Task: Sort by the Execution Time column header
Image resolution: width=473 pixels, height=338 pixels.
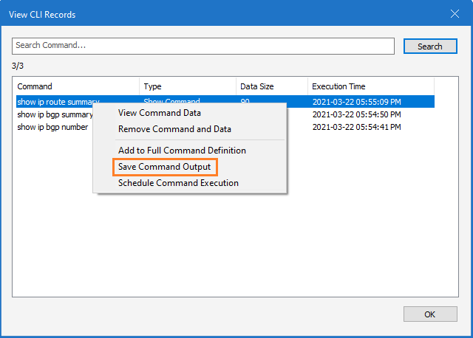Action: 370,86
